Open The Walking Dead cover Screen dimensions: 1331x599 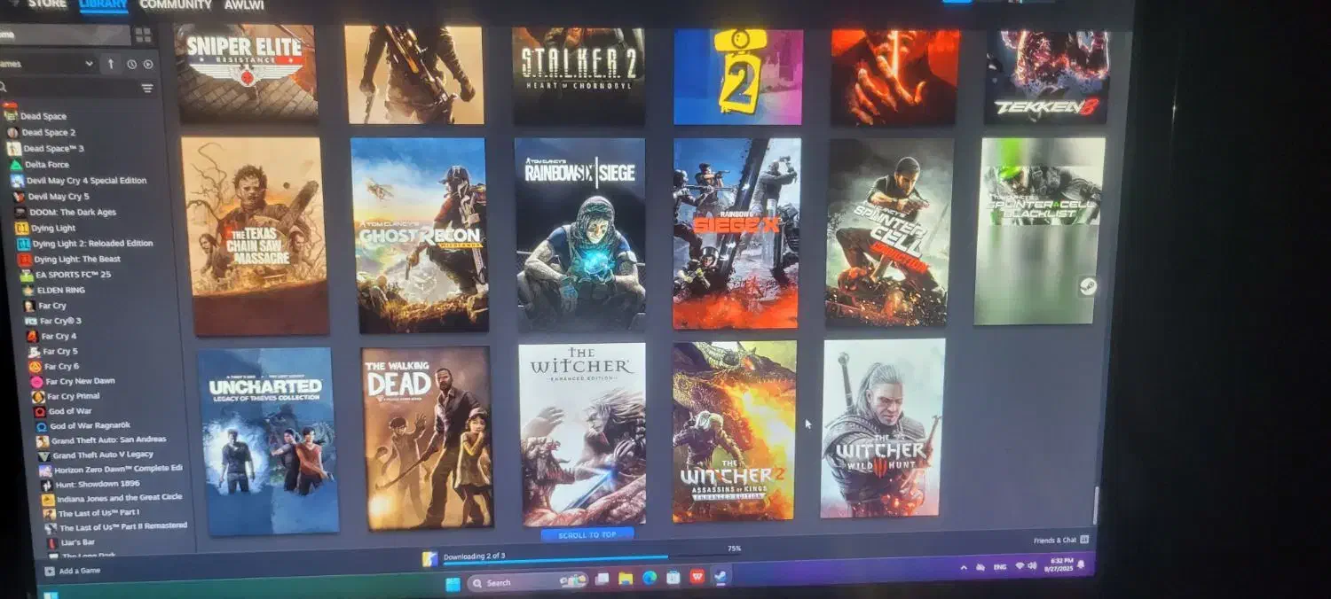click(428, 438)
